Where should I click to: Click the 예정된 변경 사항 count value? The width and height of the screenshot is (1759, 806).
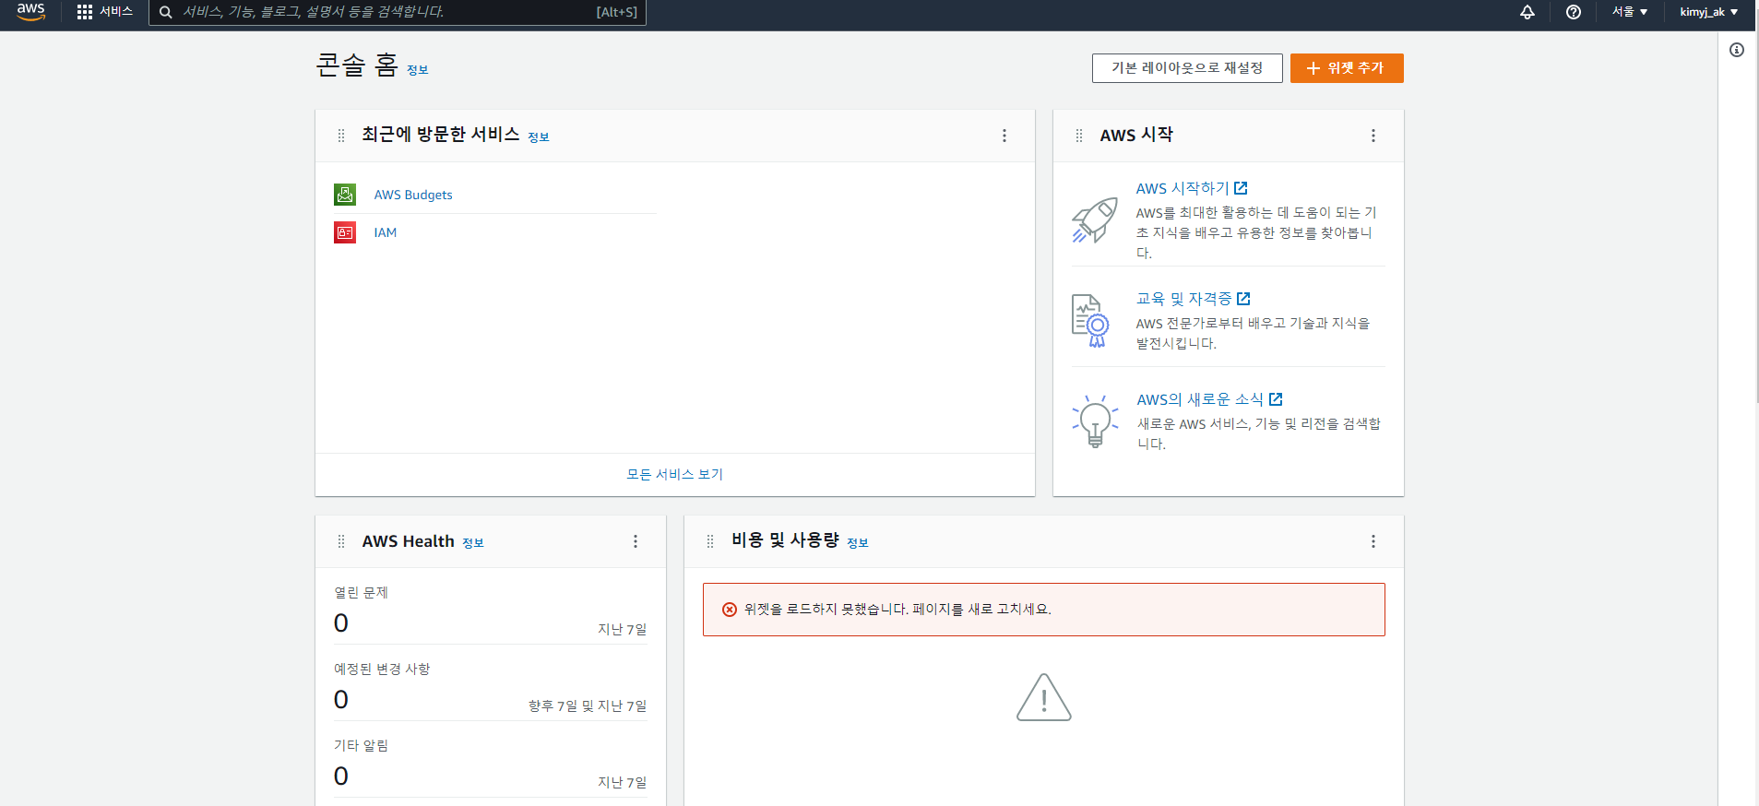341,700
